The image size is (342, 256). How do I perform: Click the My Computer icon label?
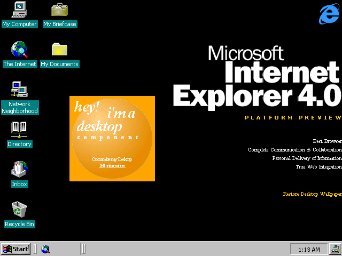pos(19,24)
